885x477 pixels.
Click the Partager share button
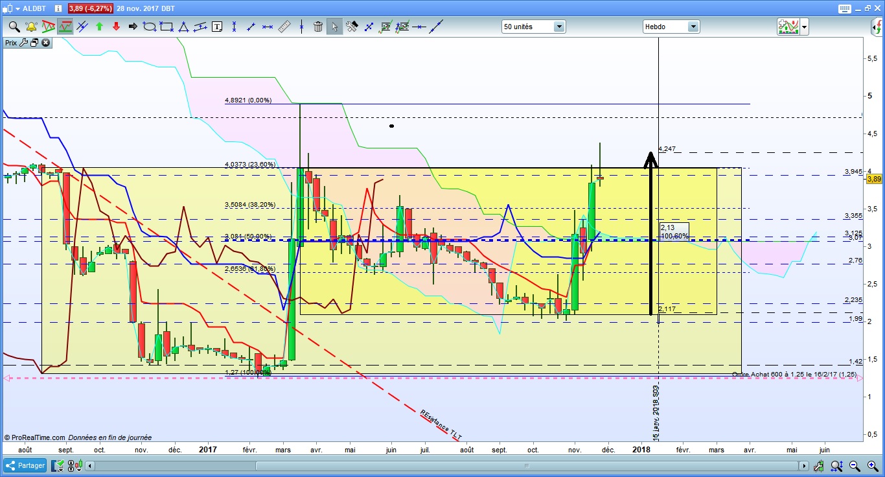[x=25, y=465]
